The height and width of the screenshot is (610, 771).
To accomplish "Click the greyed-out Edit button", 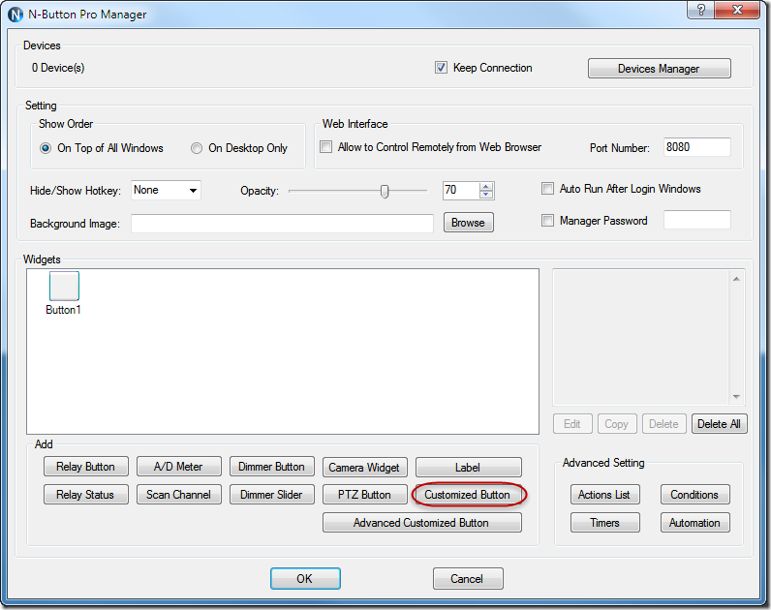I will 572,424.
